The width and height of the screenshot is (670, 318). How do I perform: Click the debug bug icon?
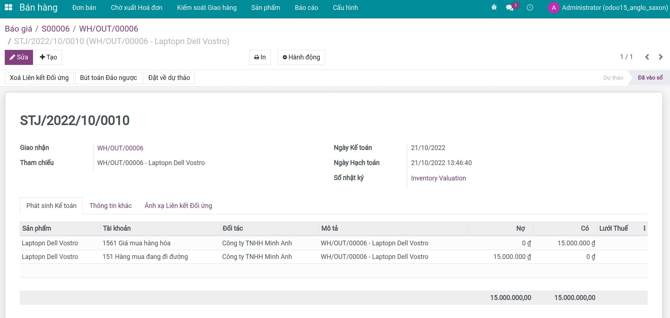(x=494, y=7)
